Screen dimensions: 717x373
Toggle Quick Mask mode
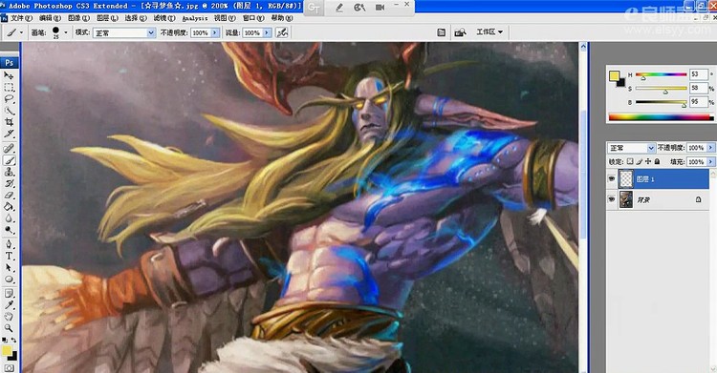pyautogui.click(x=9, y=368)
